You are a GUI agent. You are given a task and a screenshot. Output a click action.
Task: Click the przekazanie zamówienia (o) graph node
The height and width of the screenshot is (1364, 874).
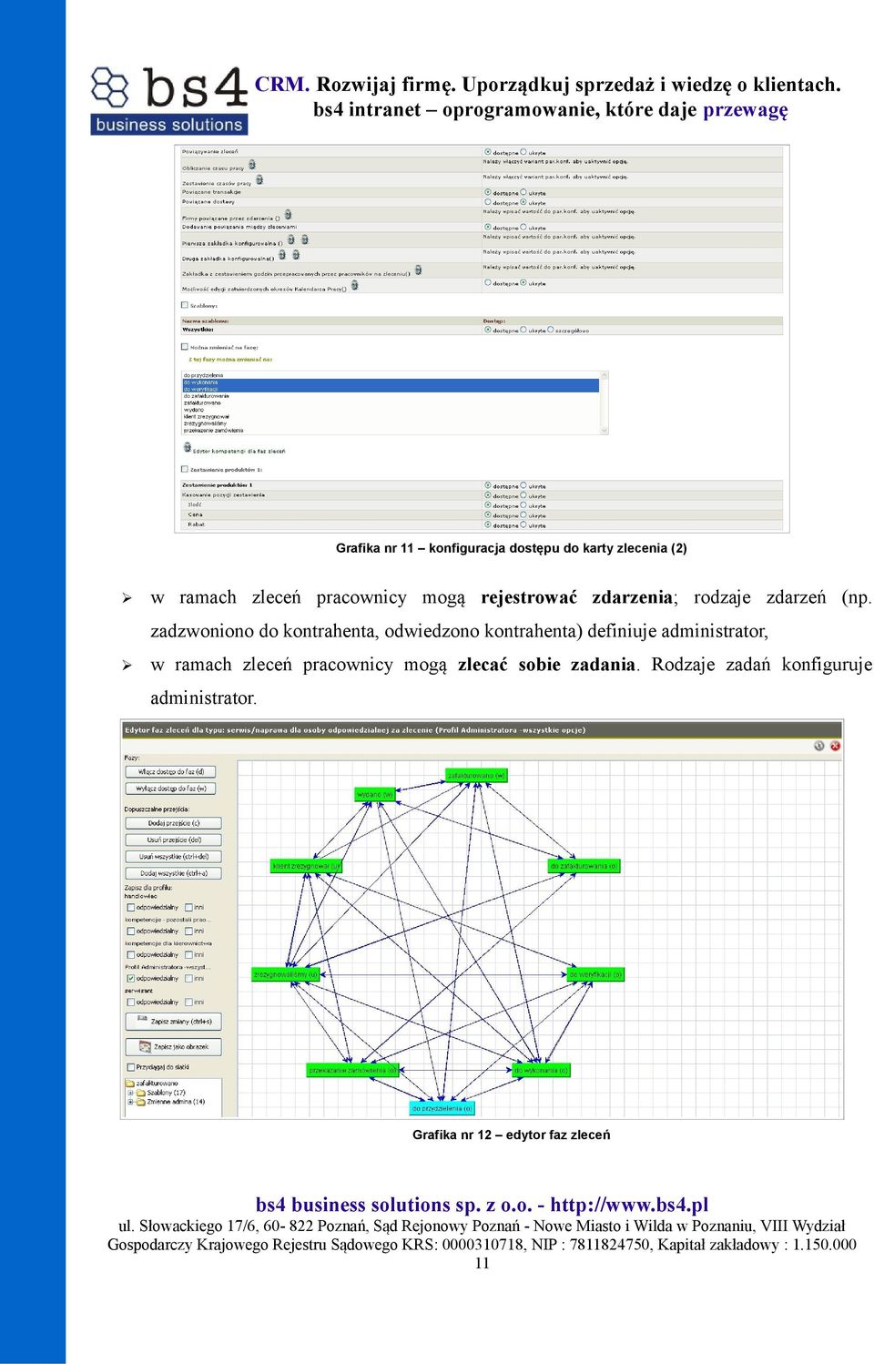(353, 1071)
